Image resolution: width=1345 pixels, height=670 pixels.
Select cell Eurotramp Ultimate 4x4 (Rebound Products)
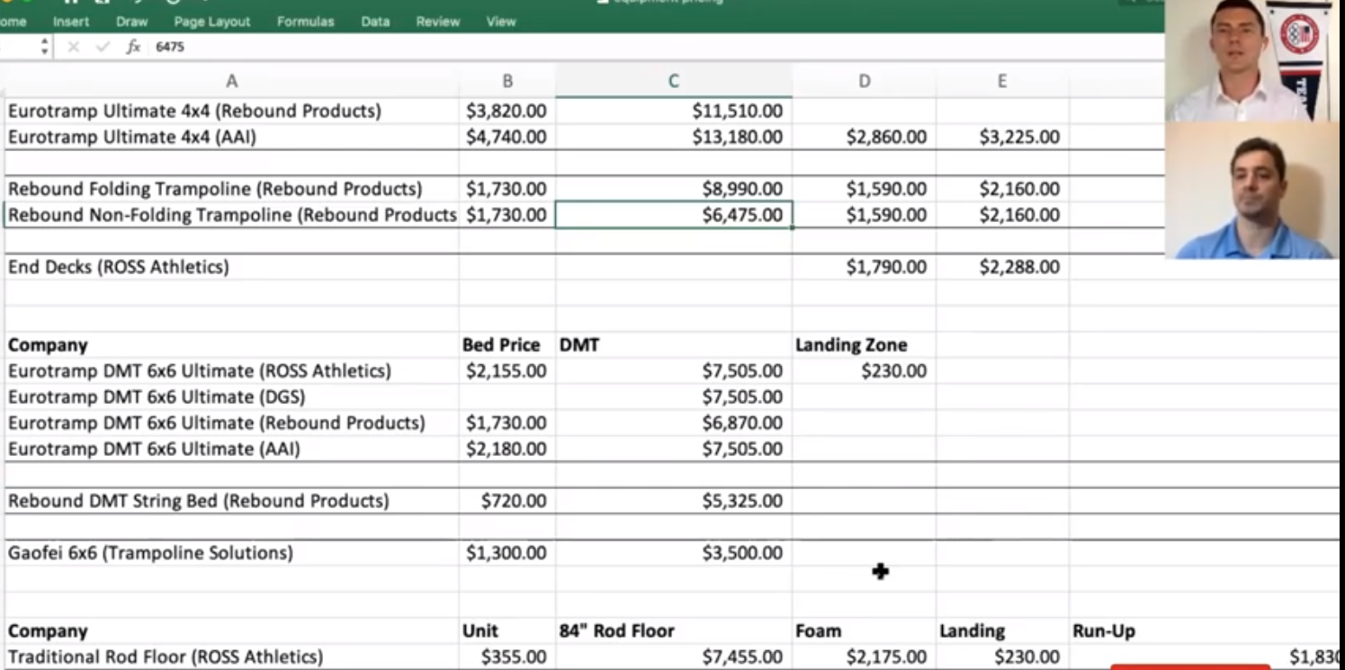click(231, 111)
